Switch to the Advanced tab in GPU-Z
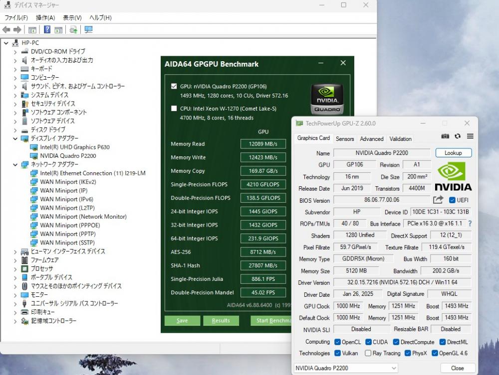499x375 pixels. [x=371, y=139]
